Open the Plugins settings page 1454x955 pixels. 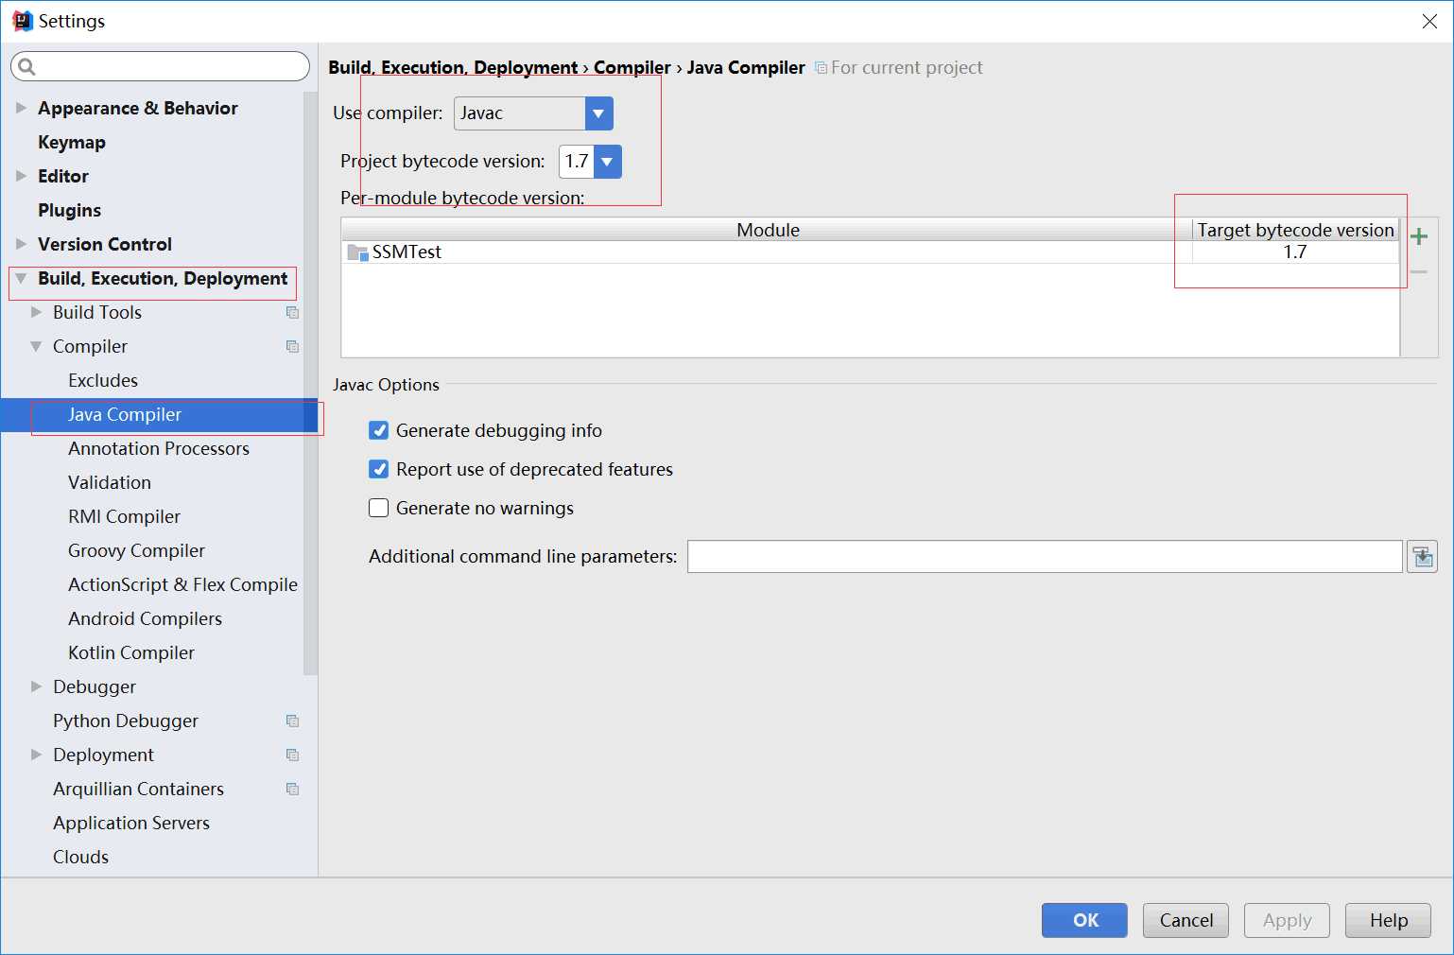point(69,211)
